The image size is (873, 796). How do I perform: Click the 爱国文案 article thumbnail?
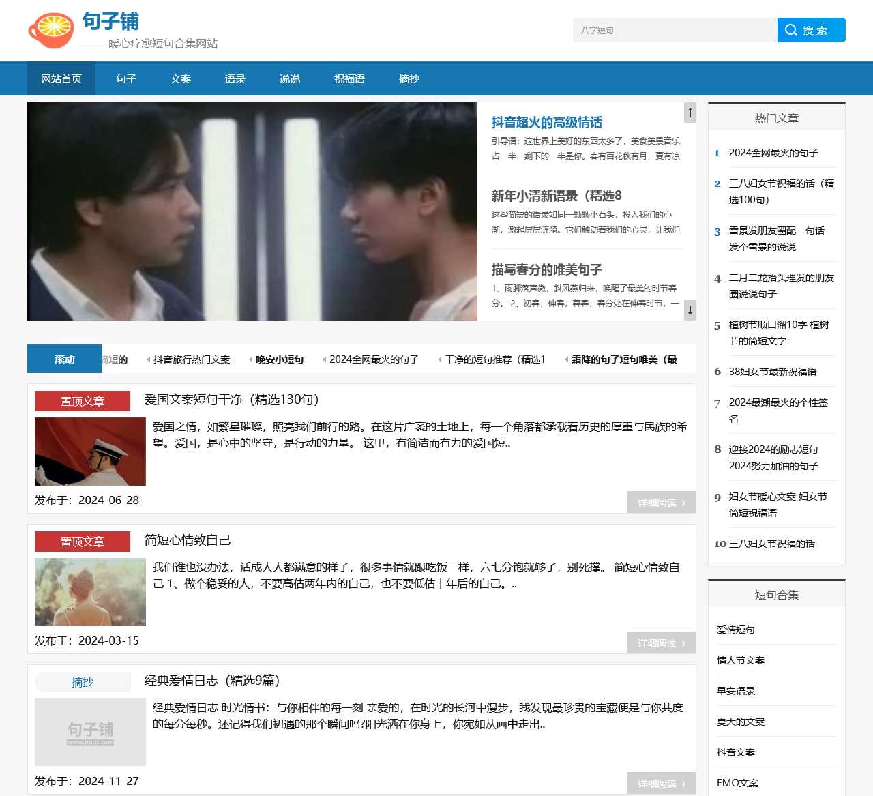90,452
